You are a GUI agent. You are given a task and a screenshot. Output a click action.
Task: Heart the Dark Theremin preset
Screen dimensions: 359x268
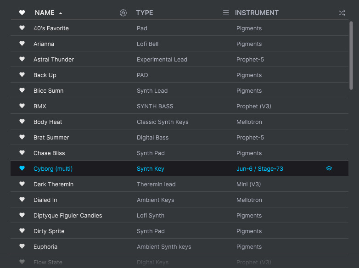[22, 184]
